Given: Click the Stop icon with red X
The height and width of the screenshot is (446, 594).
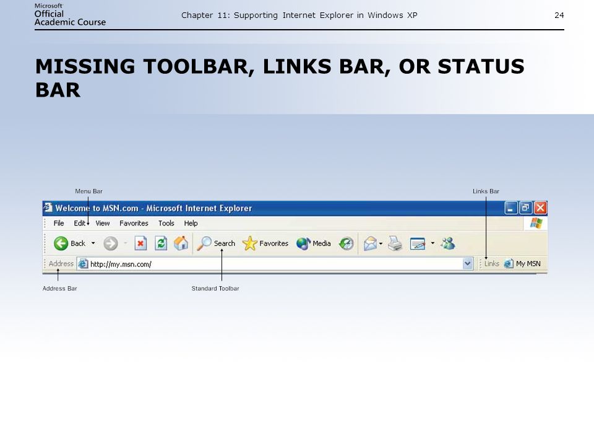Looking at the screenshot, I should pyautogui.click(x=140, y=243).
